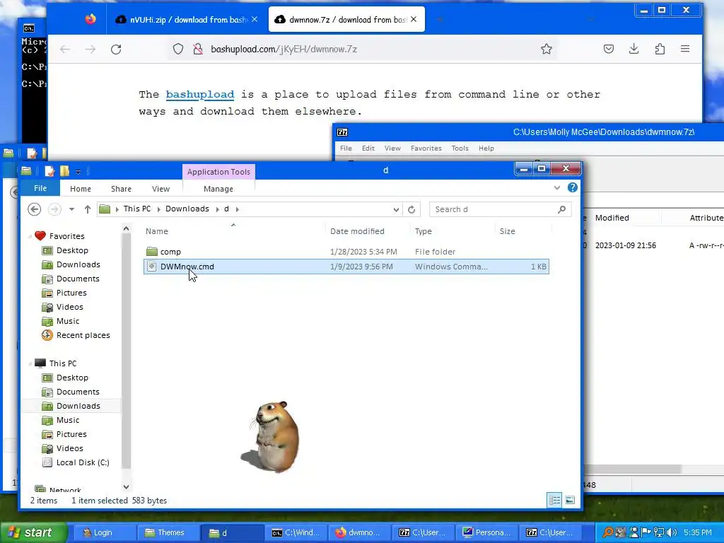Follow the bashupload hyperlink
The width and height of the screenshot is (724, 543).
point(200,94)
